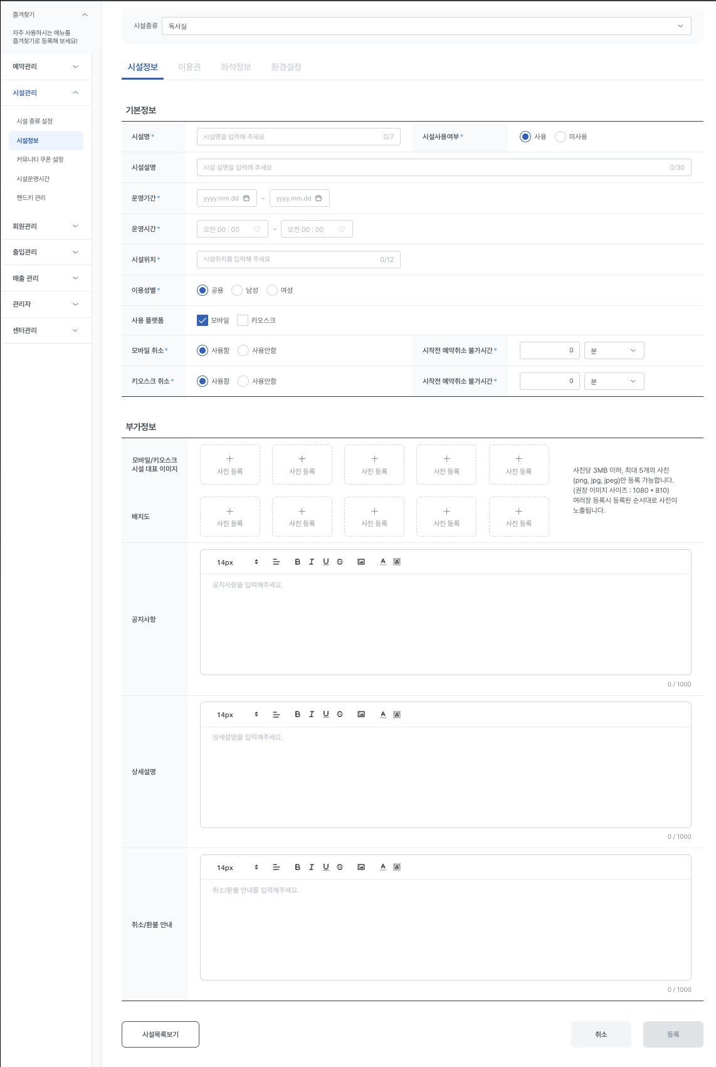Screen dimensions: 716x1067
Task: Toggle strikethrough in 취소/환불 안내 editor toolbar
Action: coord(340,867)
